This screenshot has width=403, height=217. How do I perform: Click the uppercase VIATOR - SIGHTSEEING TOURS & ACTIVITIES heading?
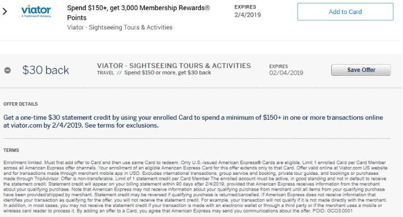174,66
